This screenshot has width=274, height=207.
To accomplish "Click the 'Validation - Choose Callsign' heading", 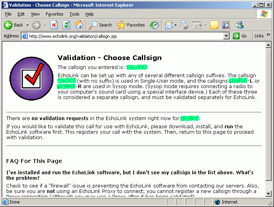I will coord(110,58).
